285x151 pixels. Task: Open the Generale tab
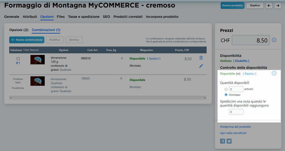pyautogui.click(x=12, y=17)
